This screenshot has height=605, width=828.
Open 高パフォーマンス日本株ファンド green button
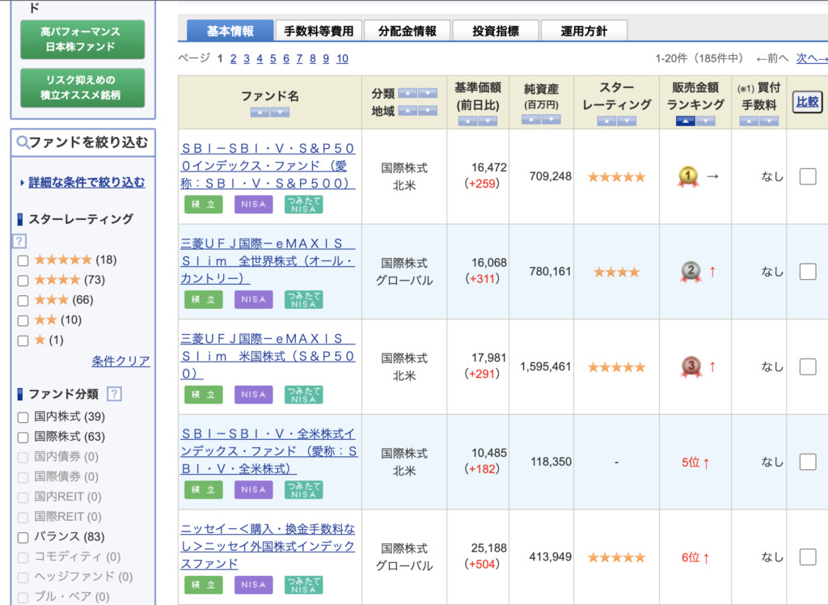tap(81, 39)
